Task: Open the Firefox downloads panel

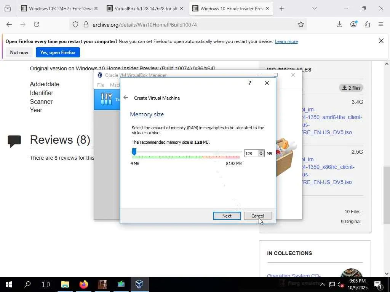Action: (x=339, y=25)
